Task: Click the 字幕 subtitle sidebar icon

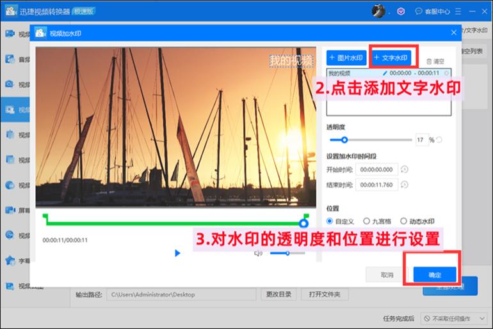Action: pos(10,260)
